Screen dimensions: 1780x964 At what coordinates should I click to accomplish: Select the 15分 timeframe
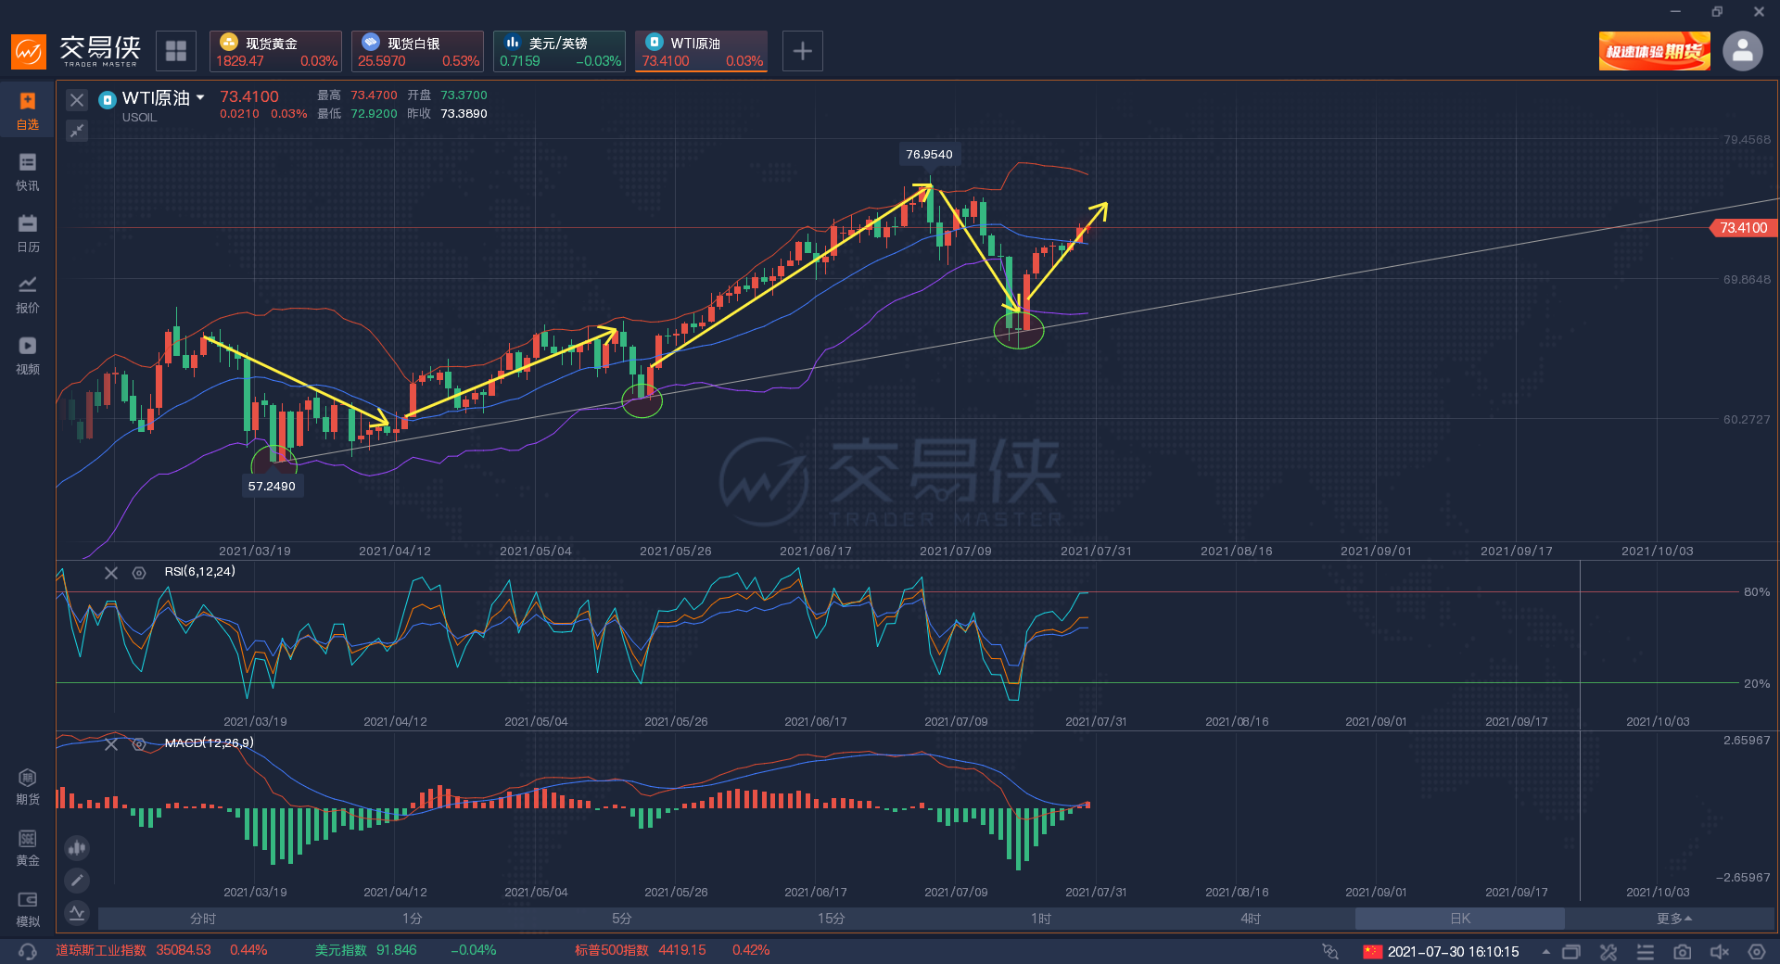point(832,919)
